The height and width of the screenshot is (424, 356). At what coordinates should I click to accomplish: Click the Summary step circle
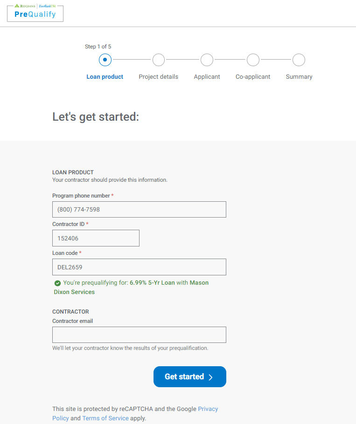pyautogui.click(x=299, y=60)
